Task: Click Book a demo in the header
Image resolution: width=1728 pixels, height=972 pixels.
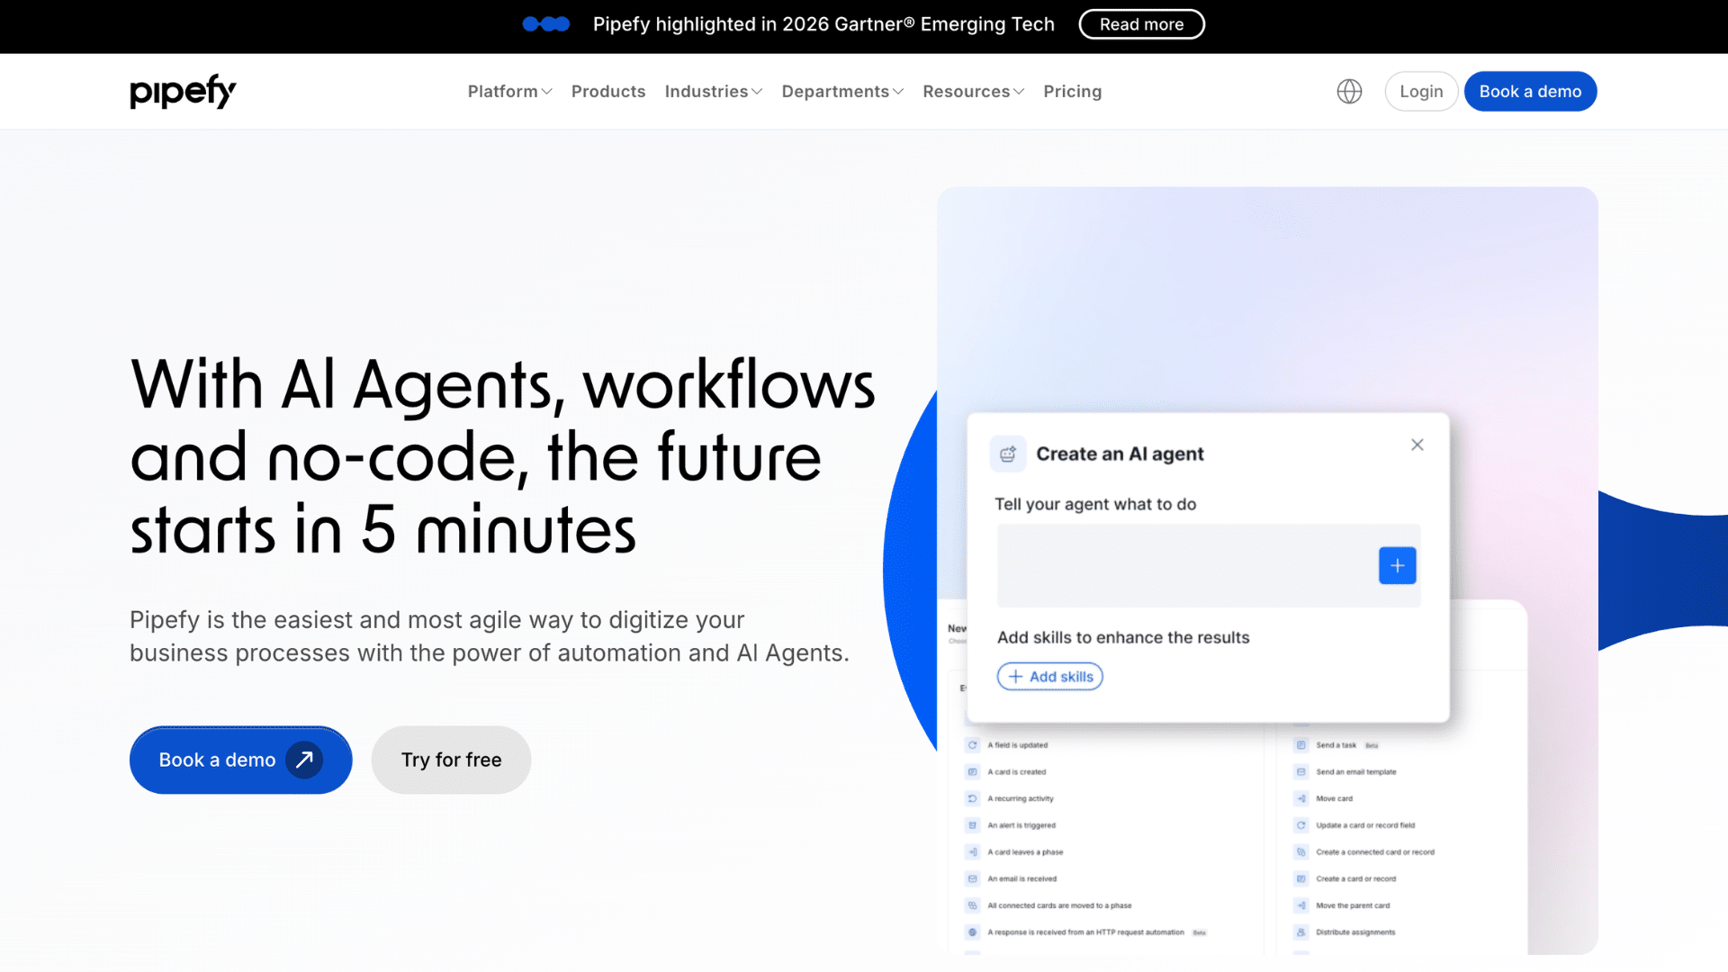Action: [1530, 91]
